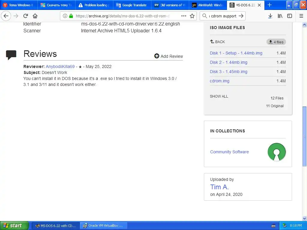Download Disk 3 - 1.45mb.img

[x=228, y=72]
